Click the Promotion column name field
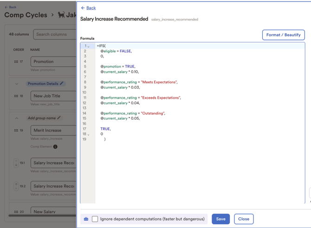 coord(53,62)
